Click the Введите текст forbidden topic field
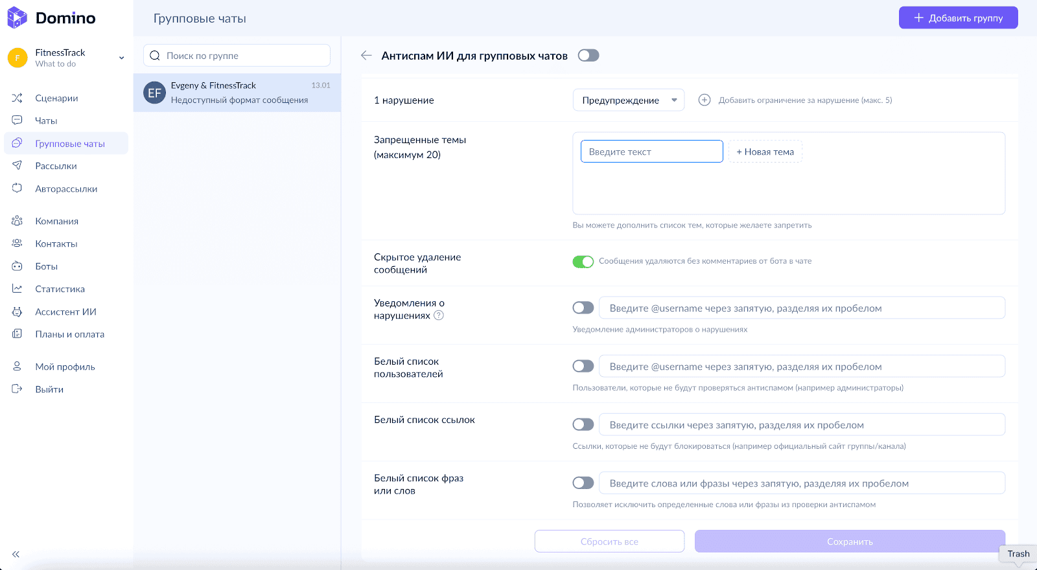1037x570 pixels. tap(651, 152)
